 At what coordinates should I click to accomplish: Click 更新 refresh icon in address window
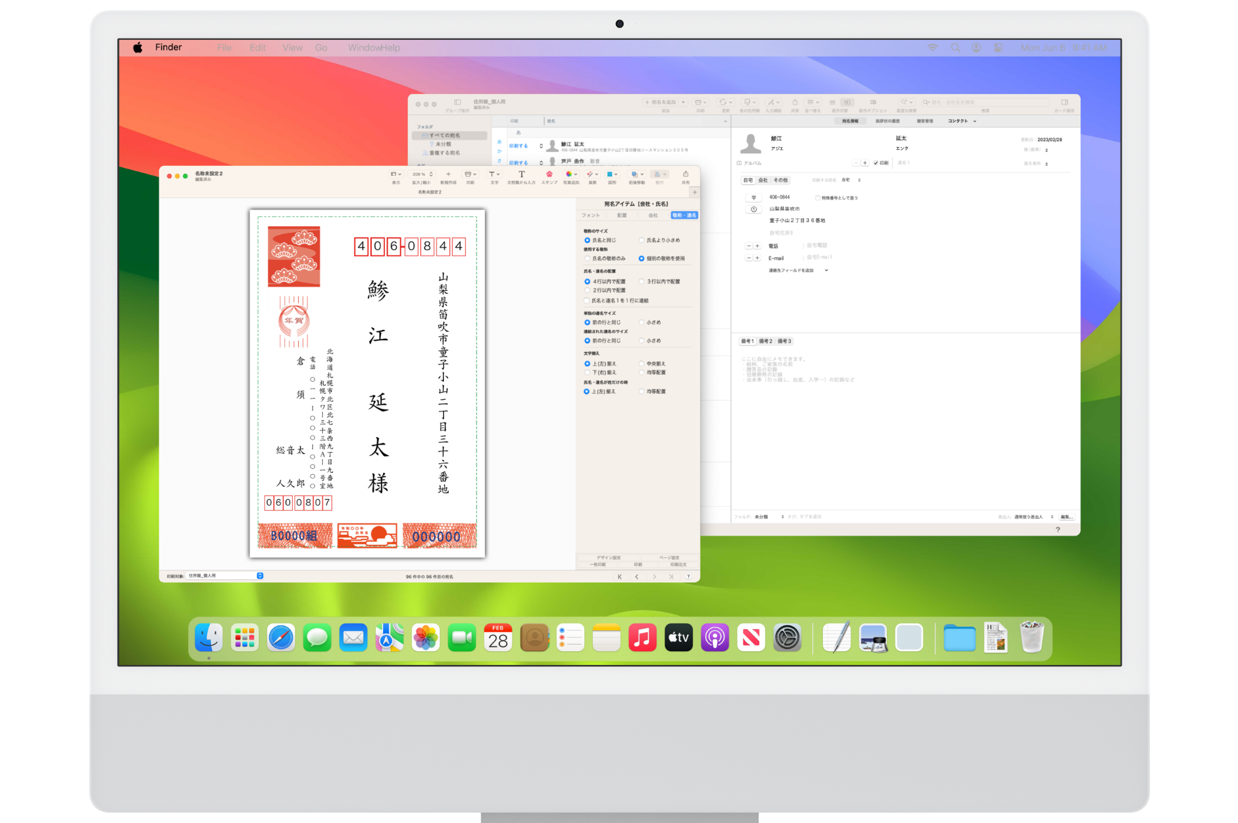tap(725, 103)
